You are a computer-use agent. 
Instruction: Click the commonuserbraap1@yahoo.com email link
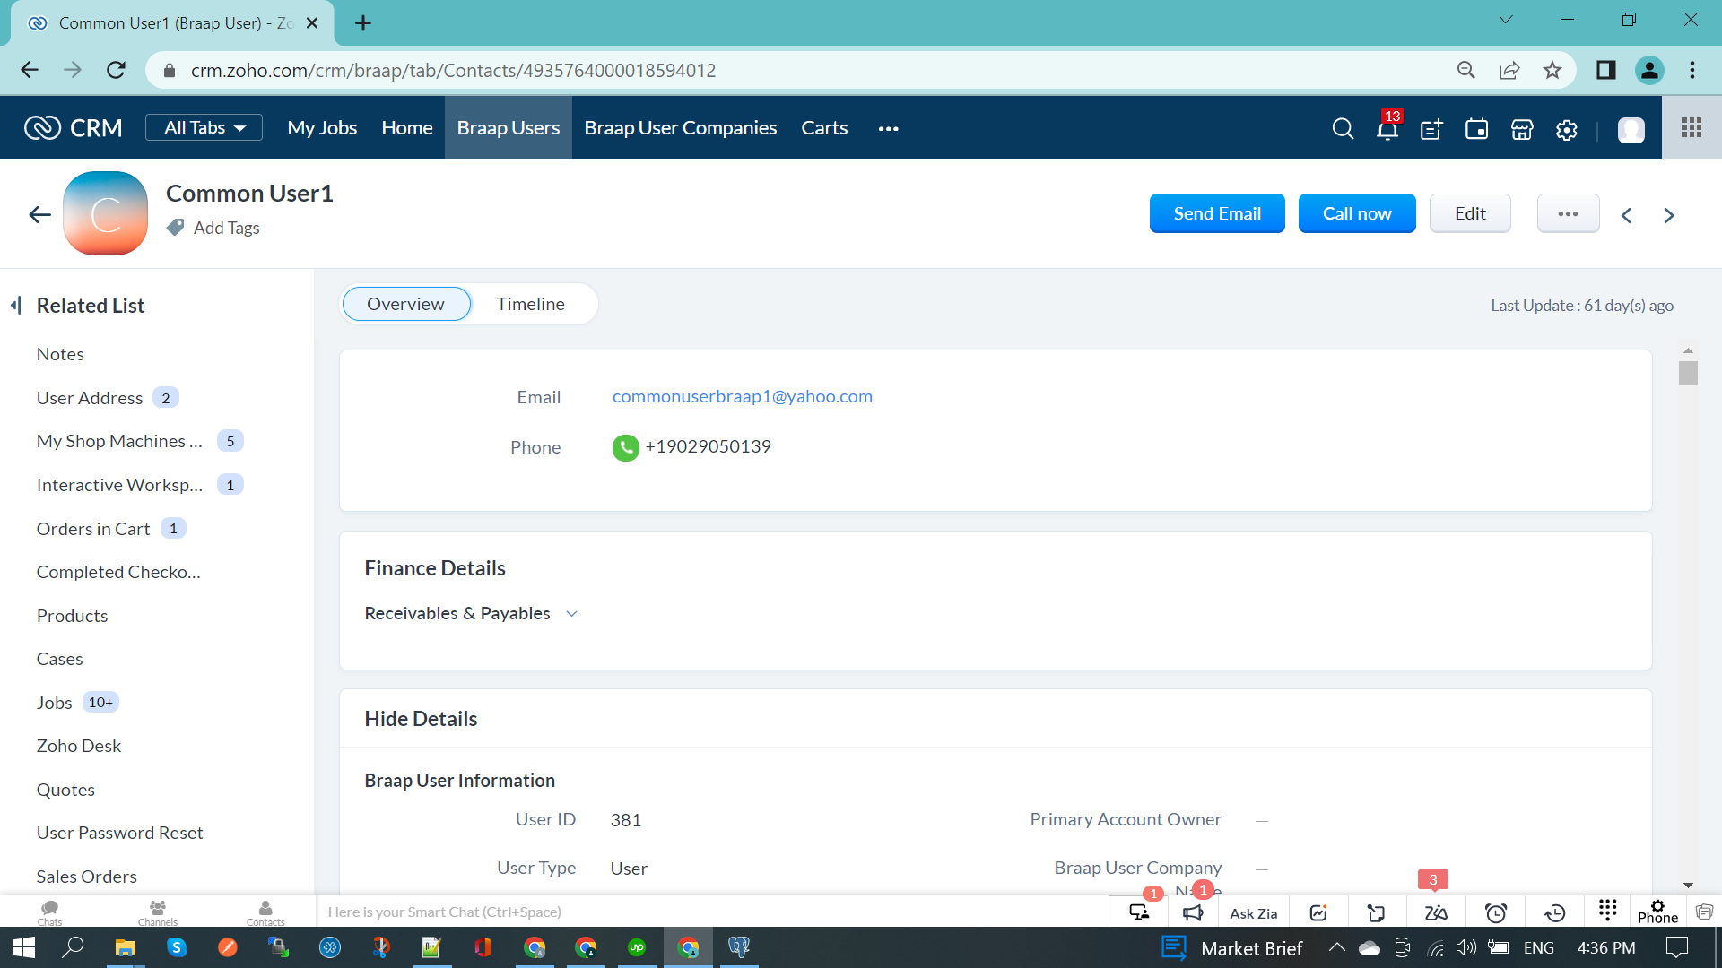pyautogui.click(x=742, y=396)
